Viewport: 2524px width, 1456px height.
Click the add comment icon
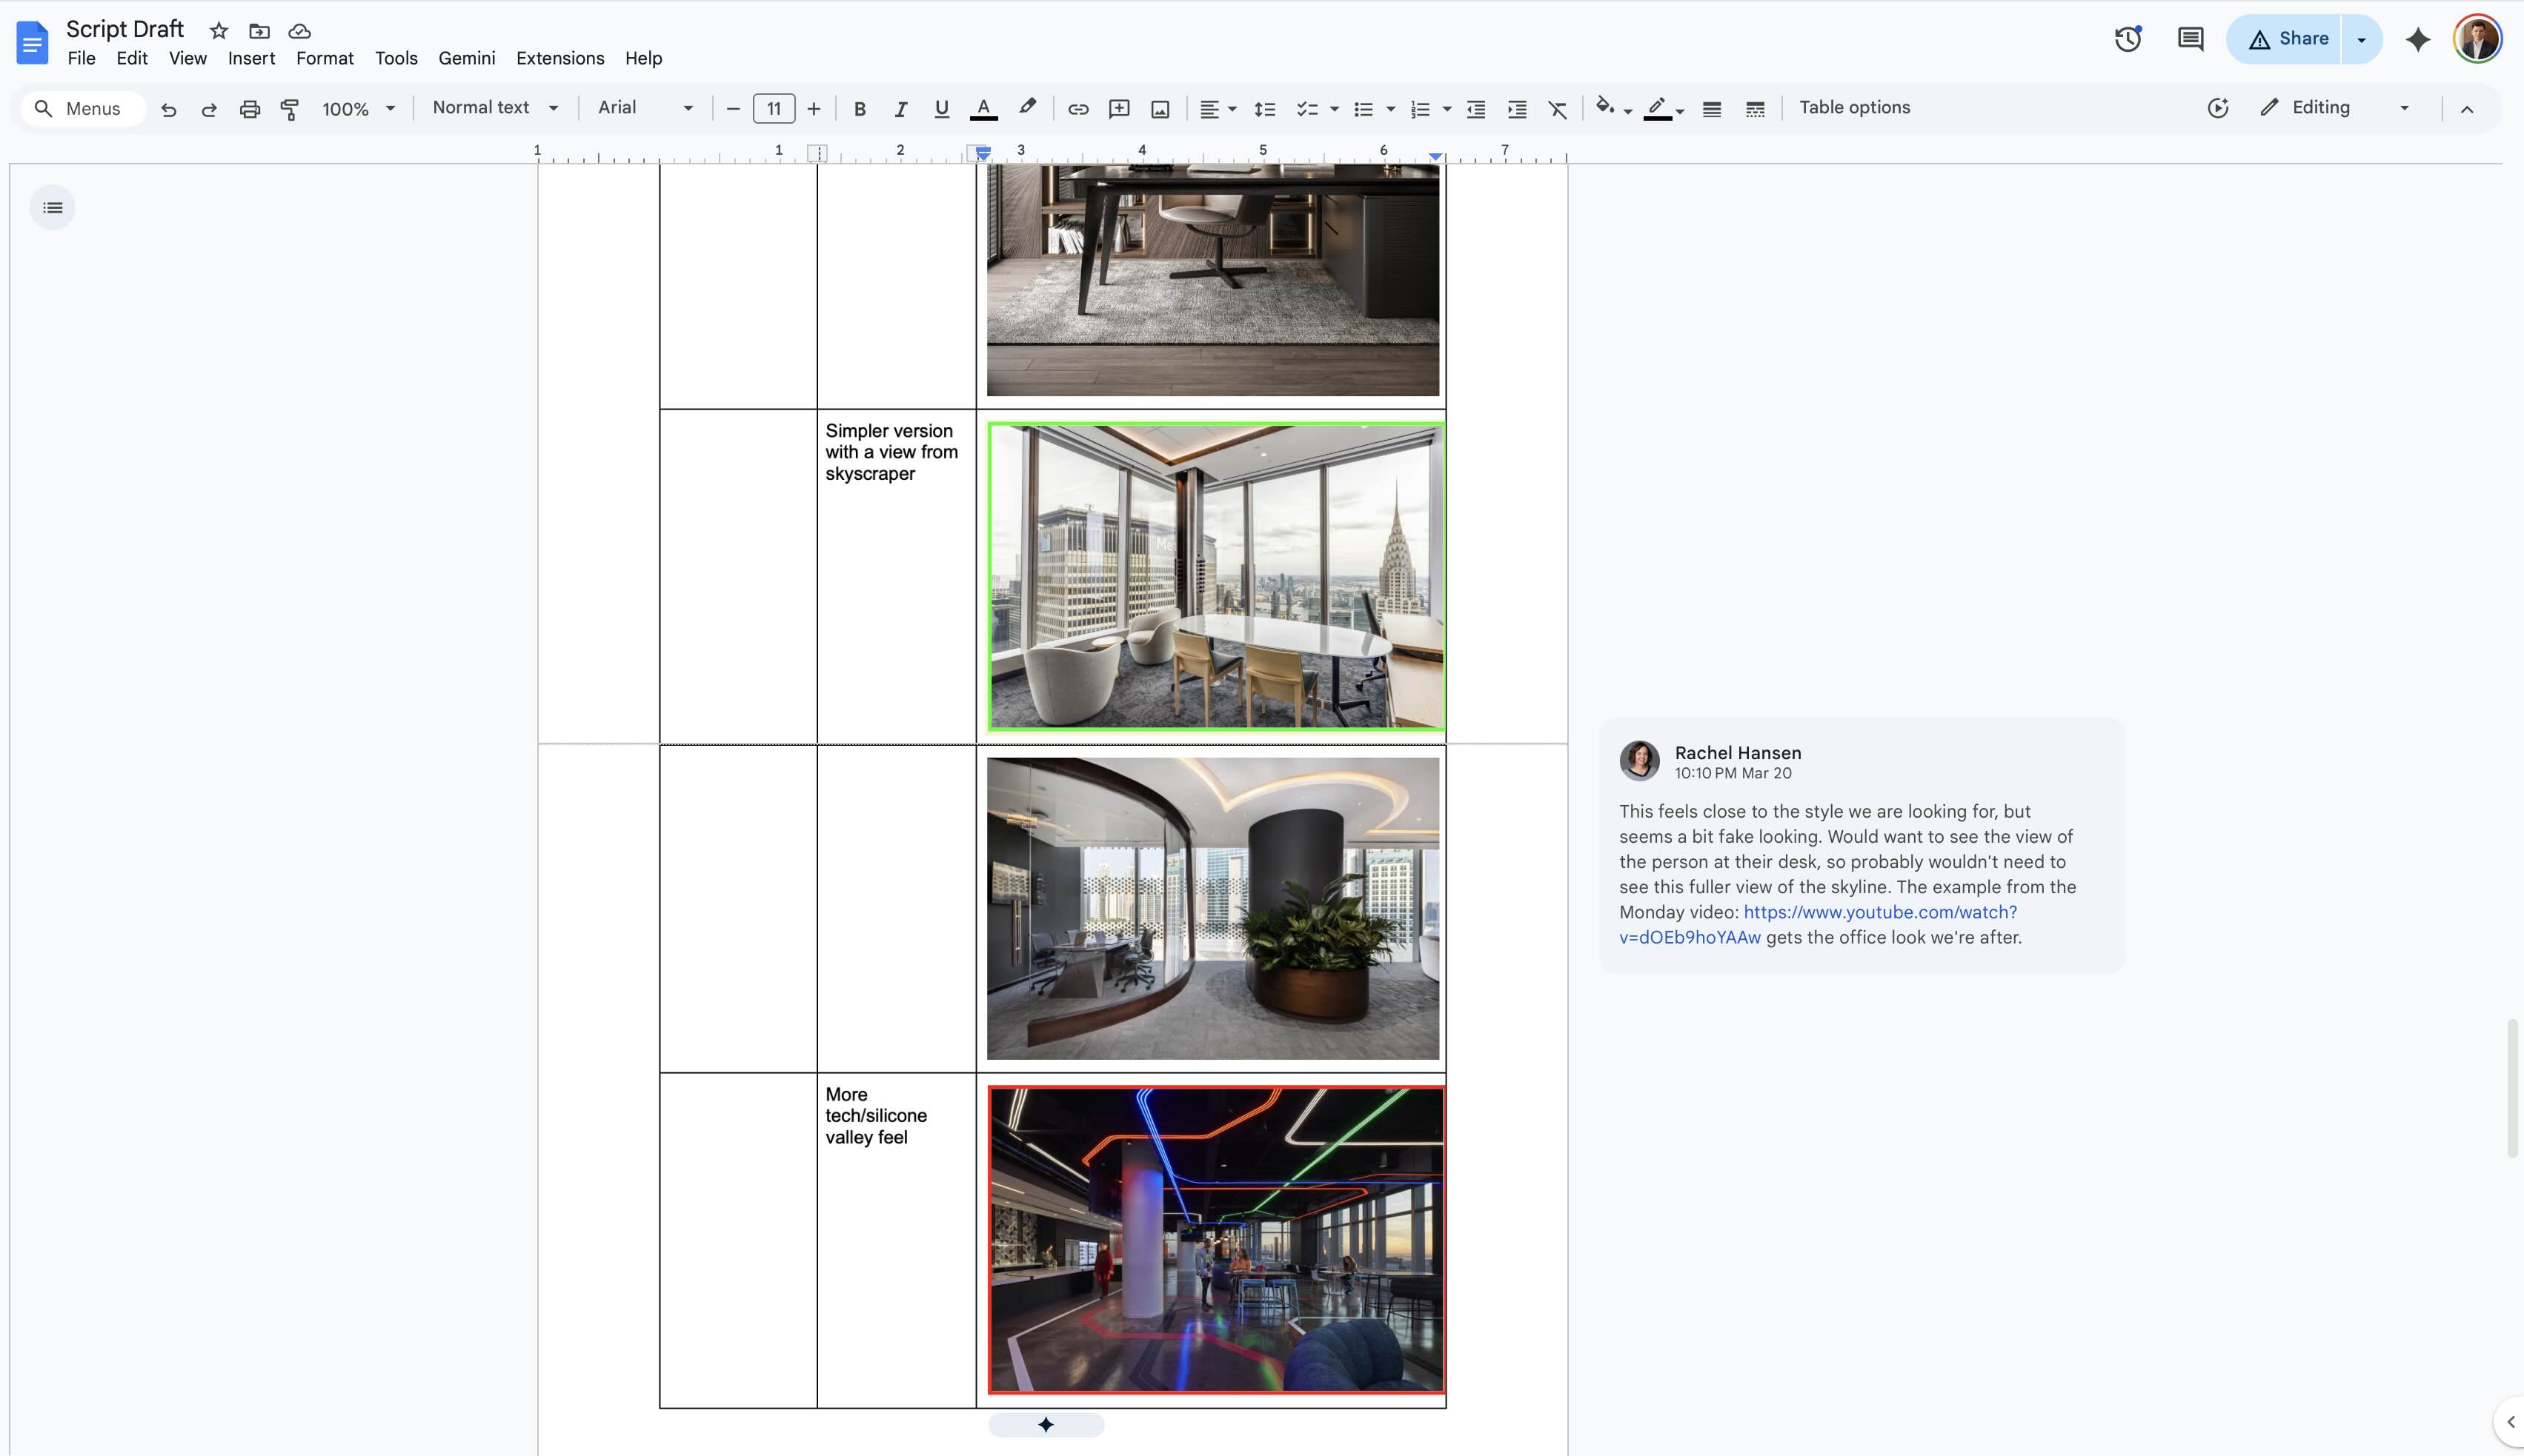1118,109
